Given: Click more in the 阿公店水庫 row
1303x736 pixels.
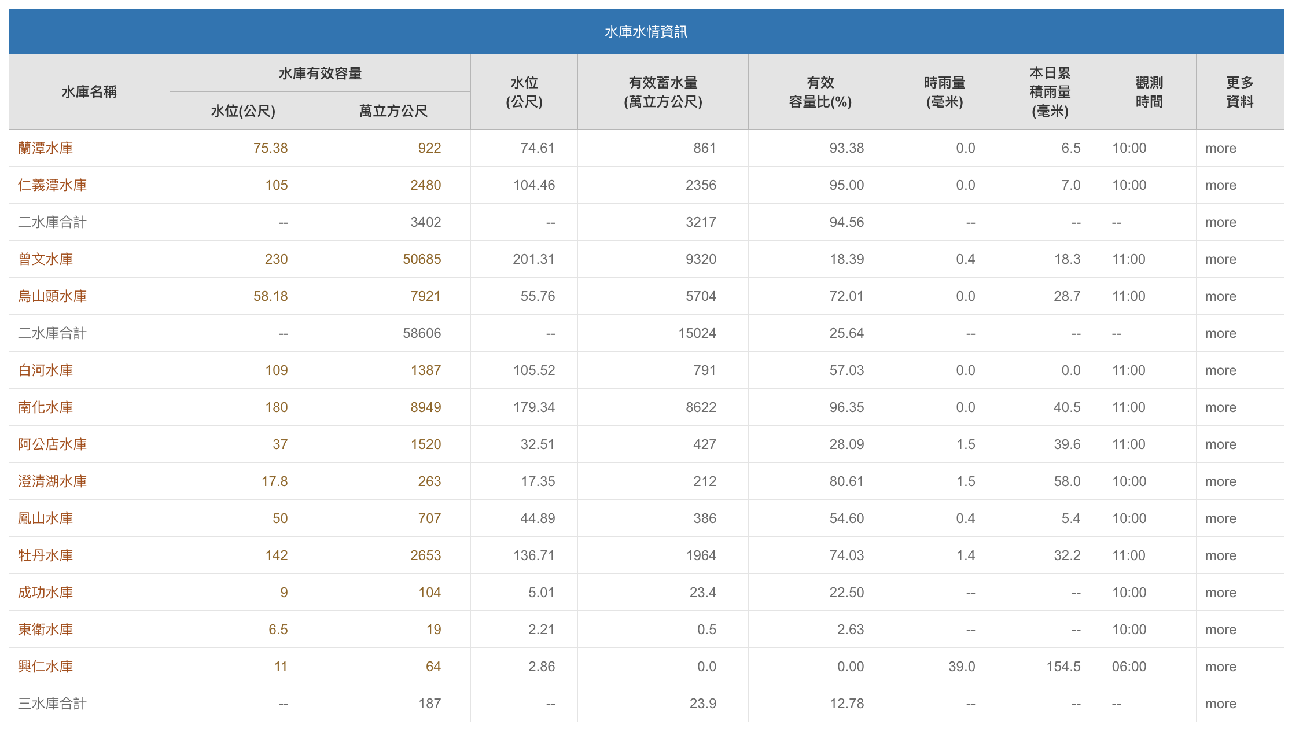Looking at the screenshot, I should [x=1221, y=444].
